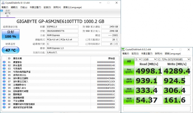The height and width of the screenshot is (113, 193).
Task: Open 語言(Language) menu in CrystalDiskMark
Action: tap(173, 54)
